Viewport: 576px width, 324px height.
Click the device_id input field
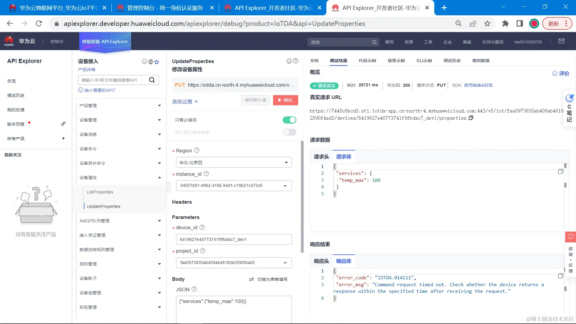[x=234, y=239]
